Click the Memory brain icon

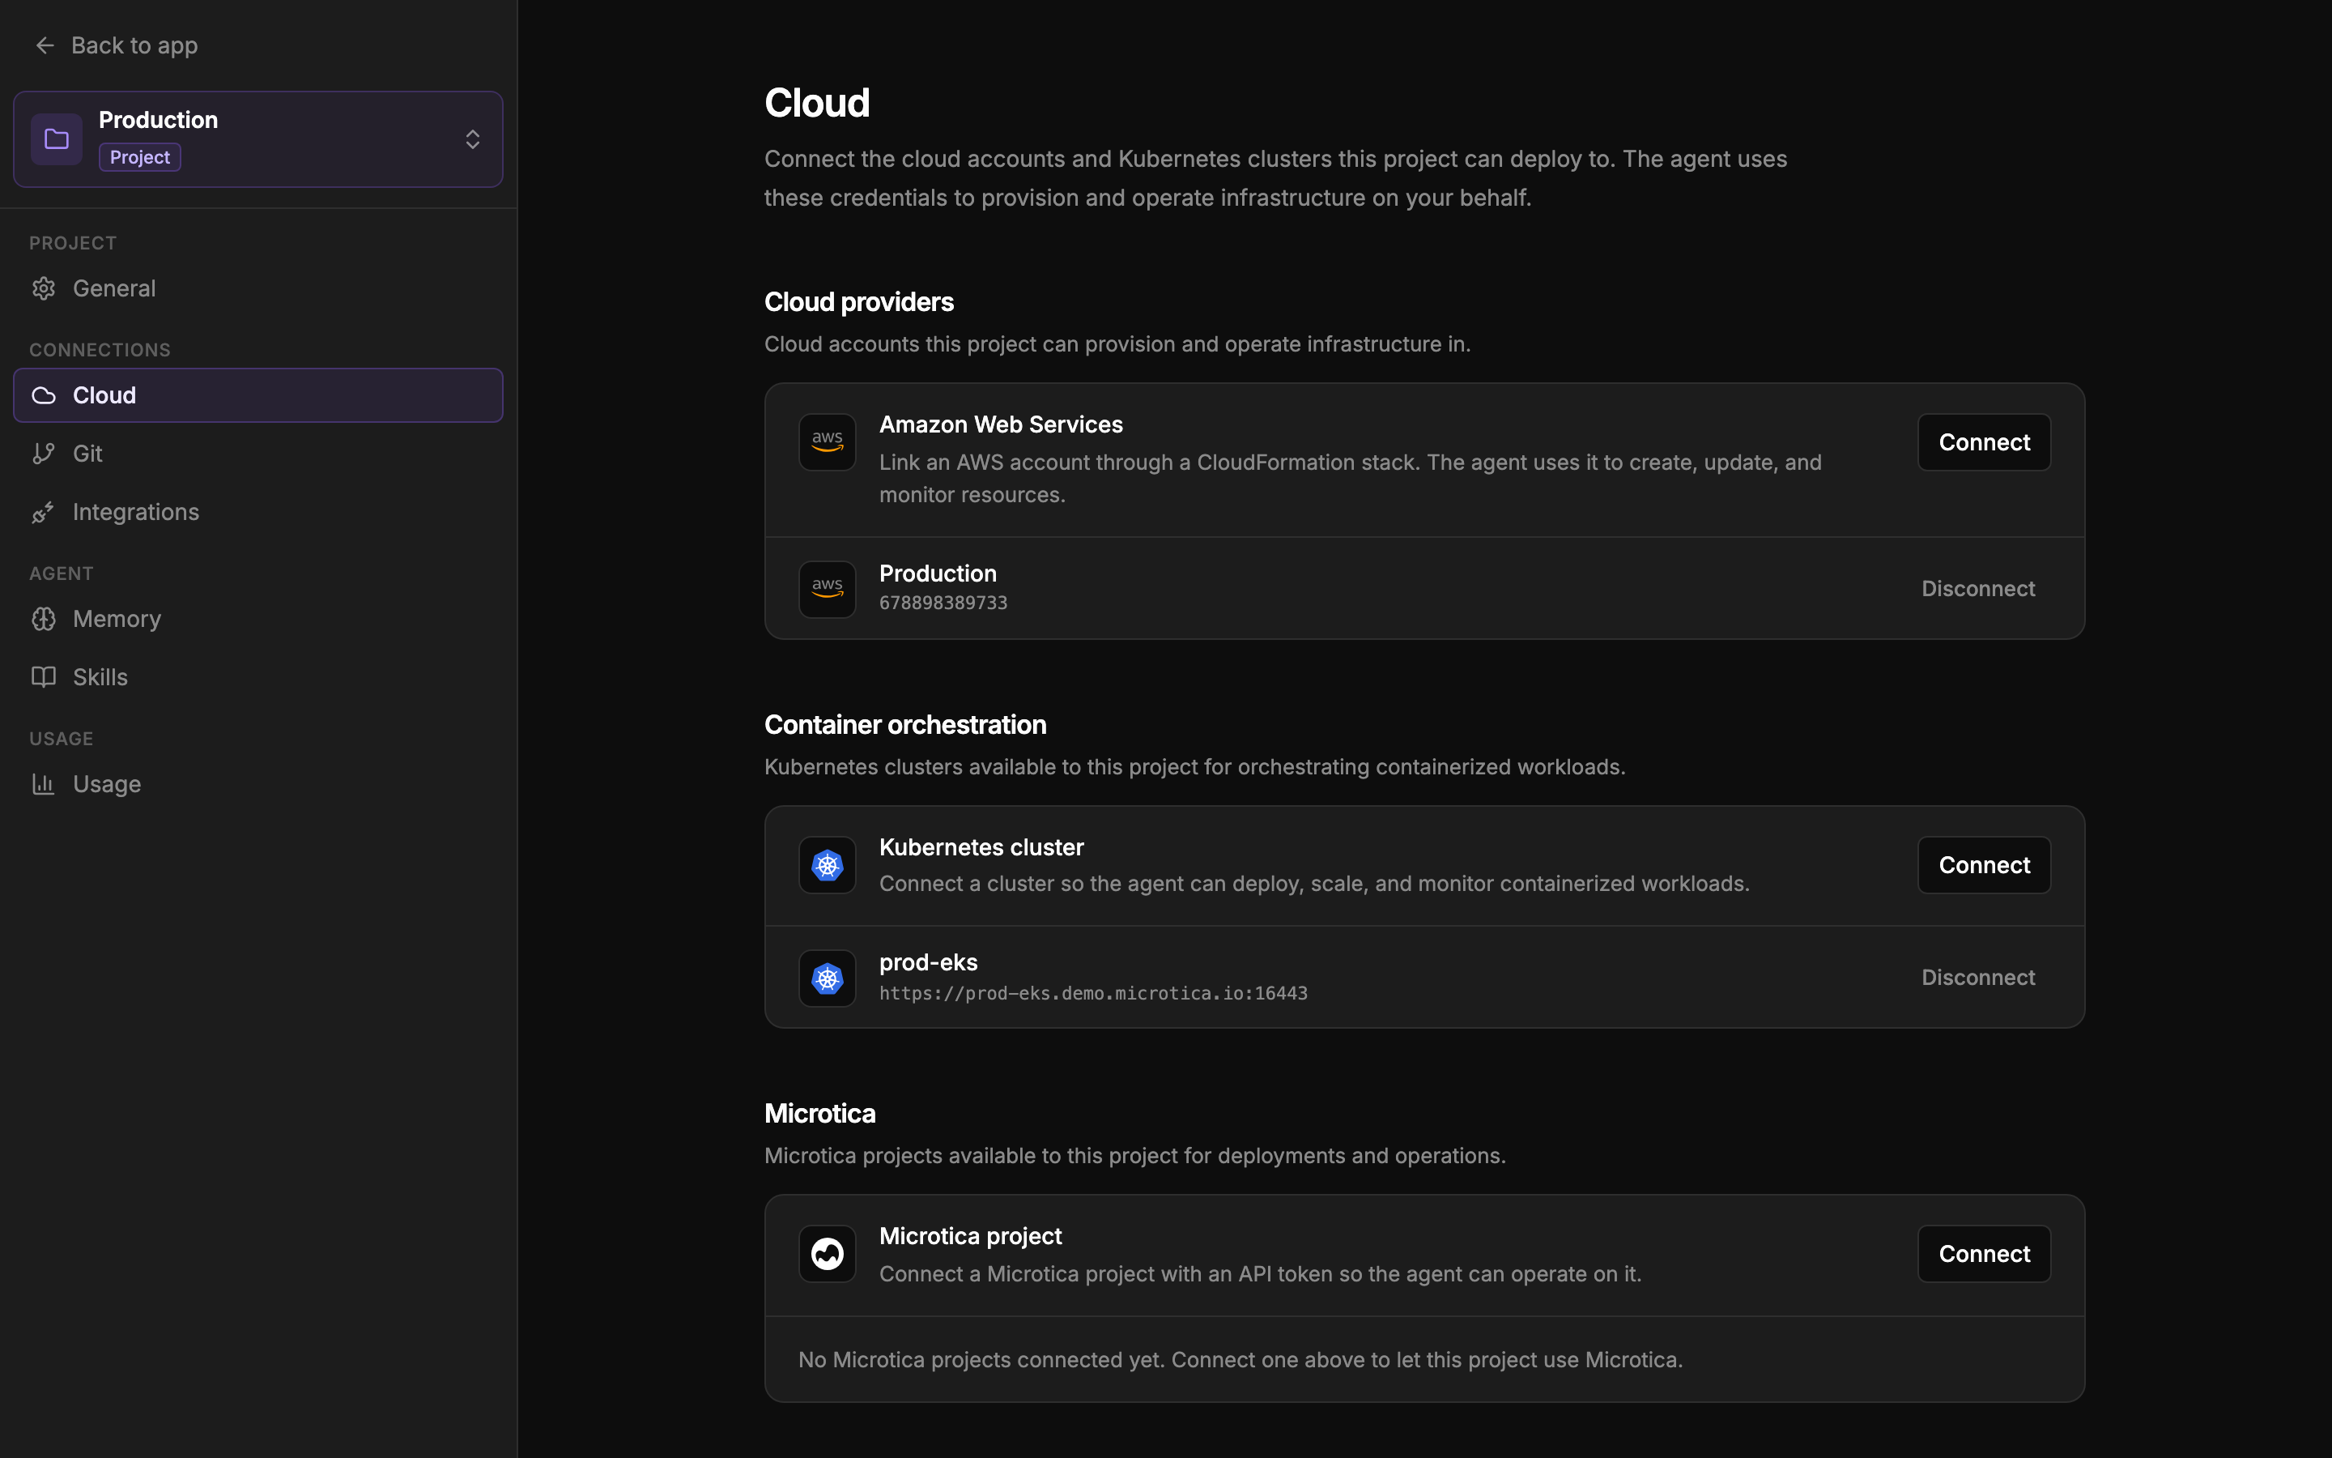pos(44,619)
